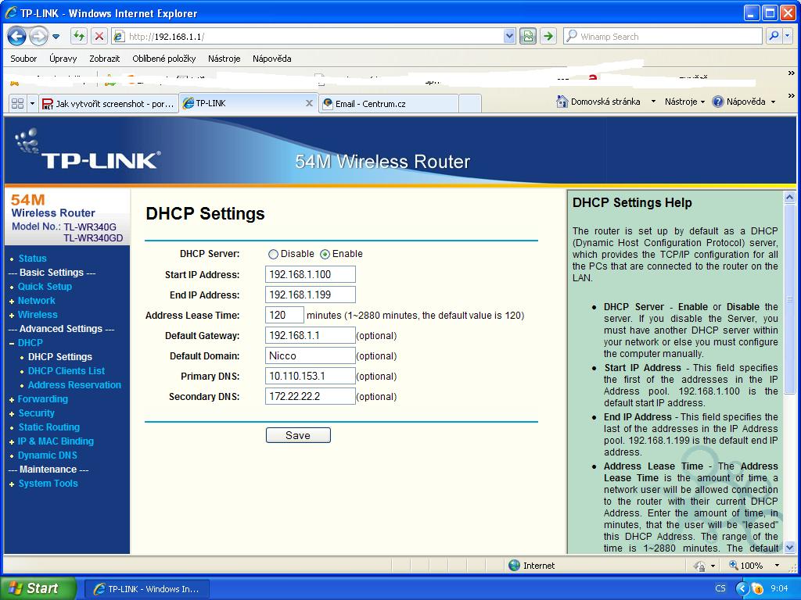
Task: Open the recent pages dropdown arrow
Action: point(56,37)
